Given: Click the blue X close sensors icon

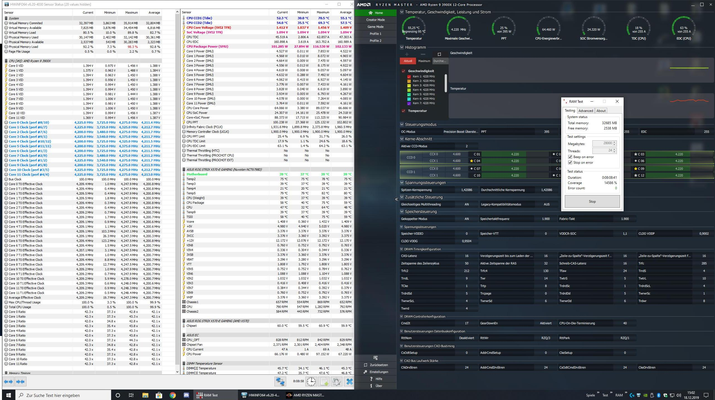Looking at the screenshot, I should tap(349, 381).
